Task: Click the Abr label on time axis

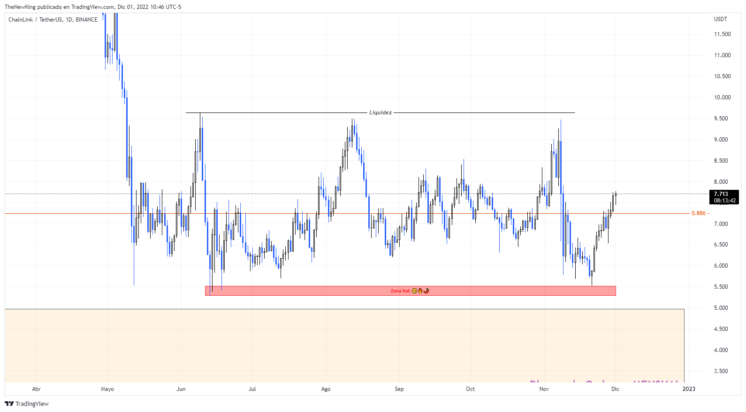Action: 36,389
